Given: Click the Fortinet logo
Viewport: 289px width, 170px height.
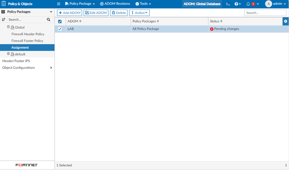Looking at the screenshot, I should (x=26, y=165).
